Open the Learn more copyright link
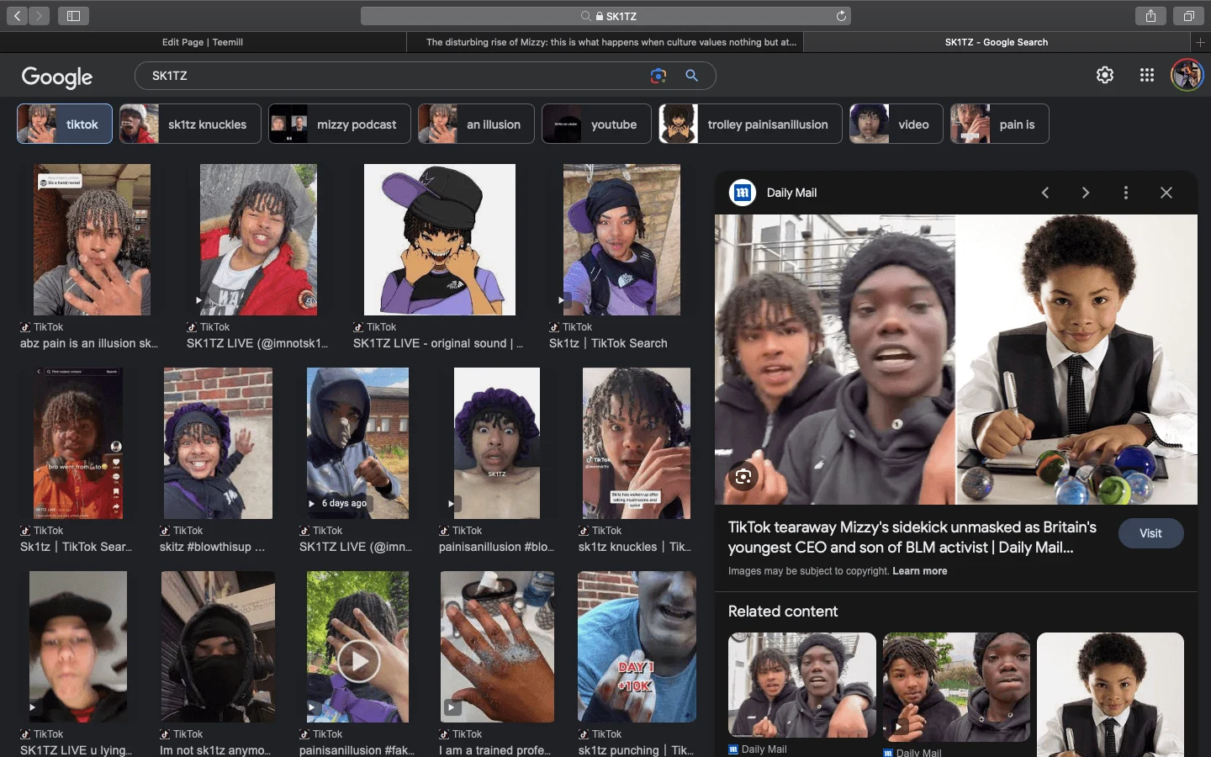1211x757 pixels. 919,571
